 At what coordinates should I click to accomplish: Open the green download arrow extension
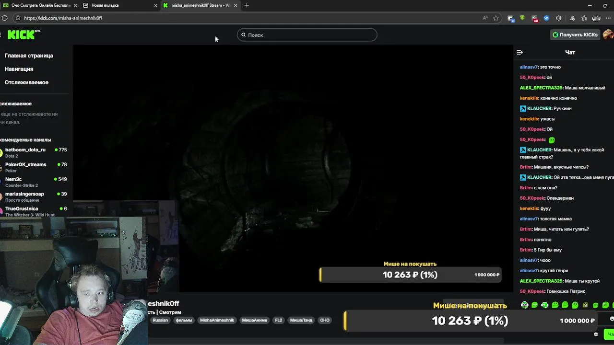522,18
